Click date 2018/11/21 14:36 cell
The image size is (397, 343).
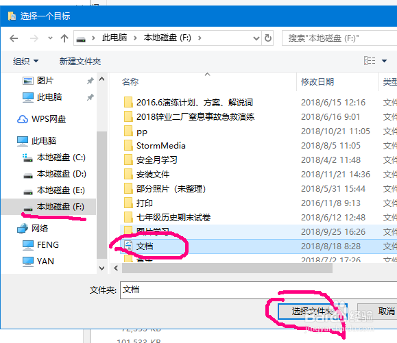(335, 175)
